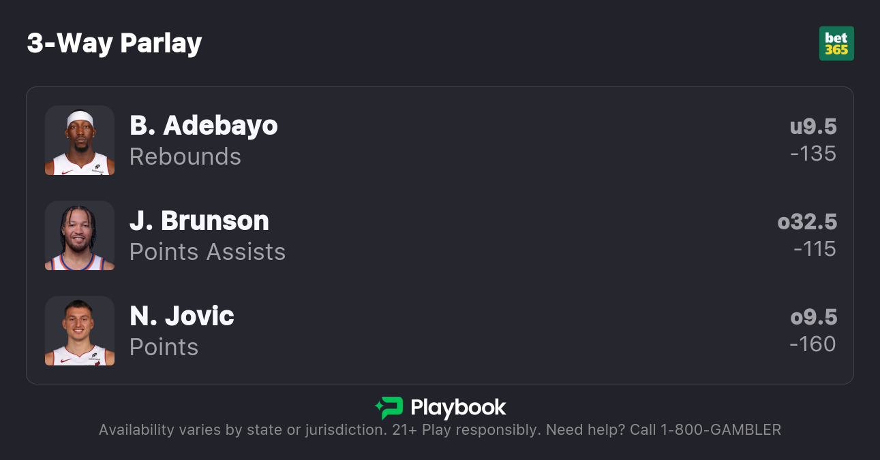880x460 pixels.
Task: Click the -135 odds value
Action: pos(813,154)
